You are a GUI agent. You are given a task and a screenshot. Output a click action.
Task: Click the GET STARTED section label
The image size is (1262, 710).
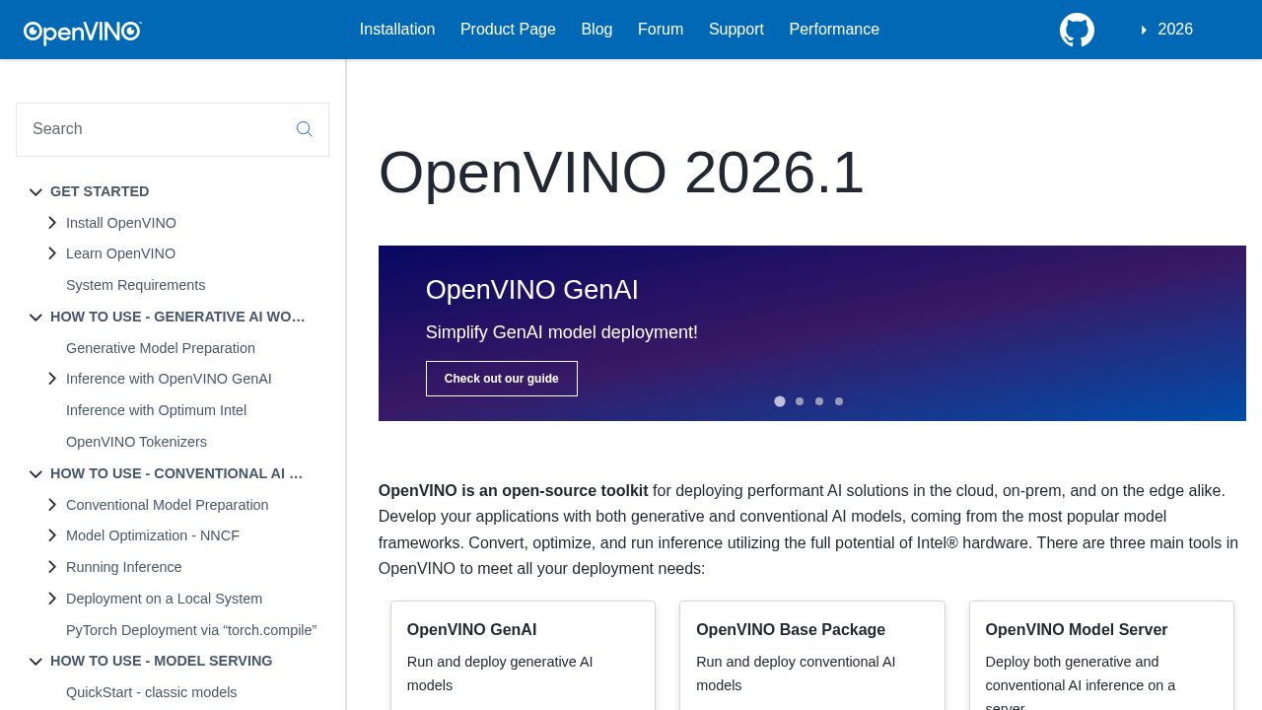point(100,191)
